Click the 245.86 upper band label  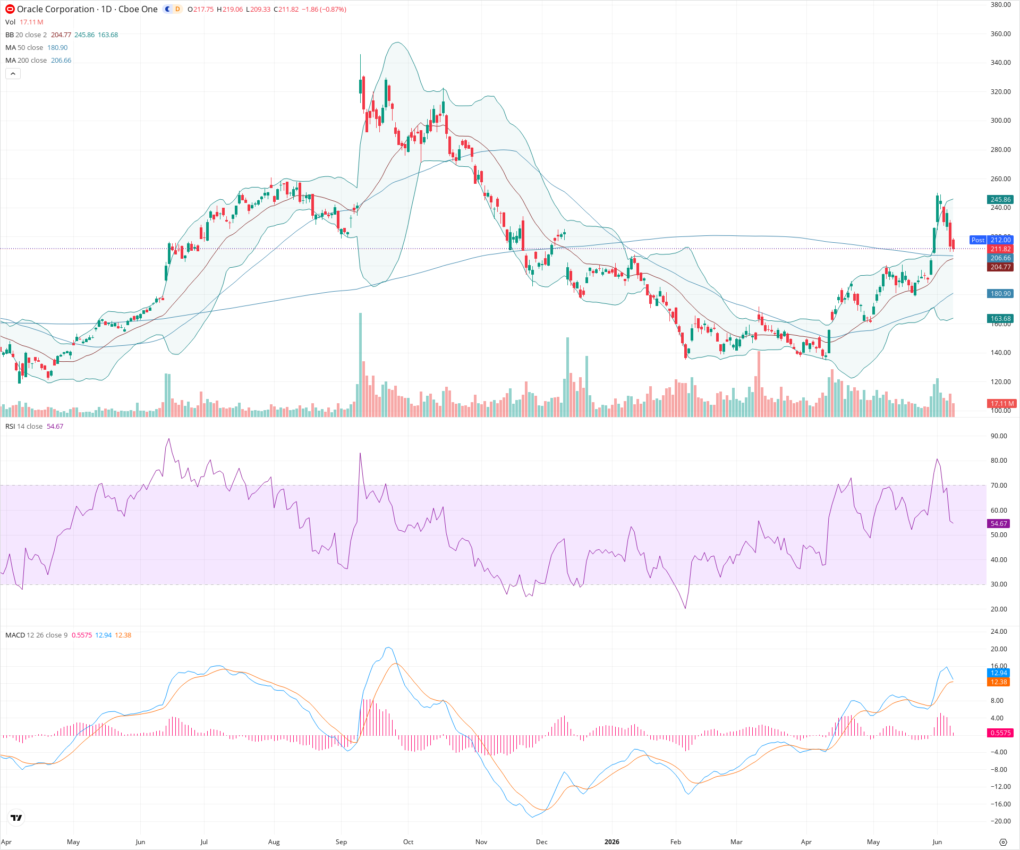(1000, 200)
